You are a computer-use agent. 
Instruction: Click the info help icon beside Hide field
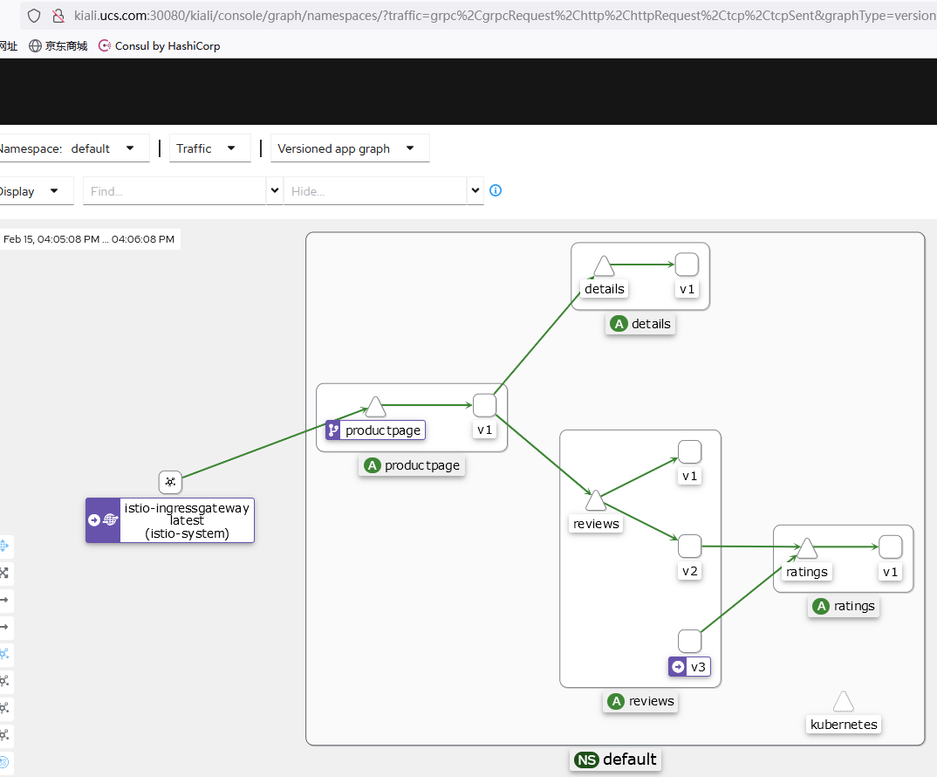[496, 190]
